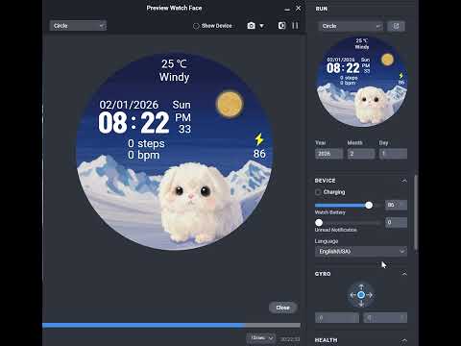Close the Preview Watch Face window
The height and width of the screenshot is (346, 461).
coord(298,8)
